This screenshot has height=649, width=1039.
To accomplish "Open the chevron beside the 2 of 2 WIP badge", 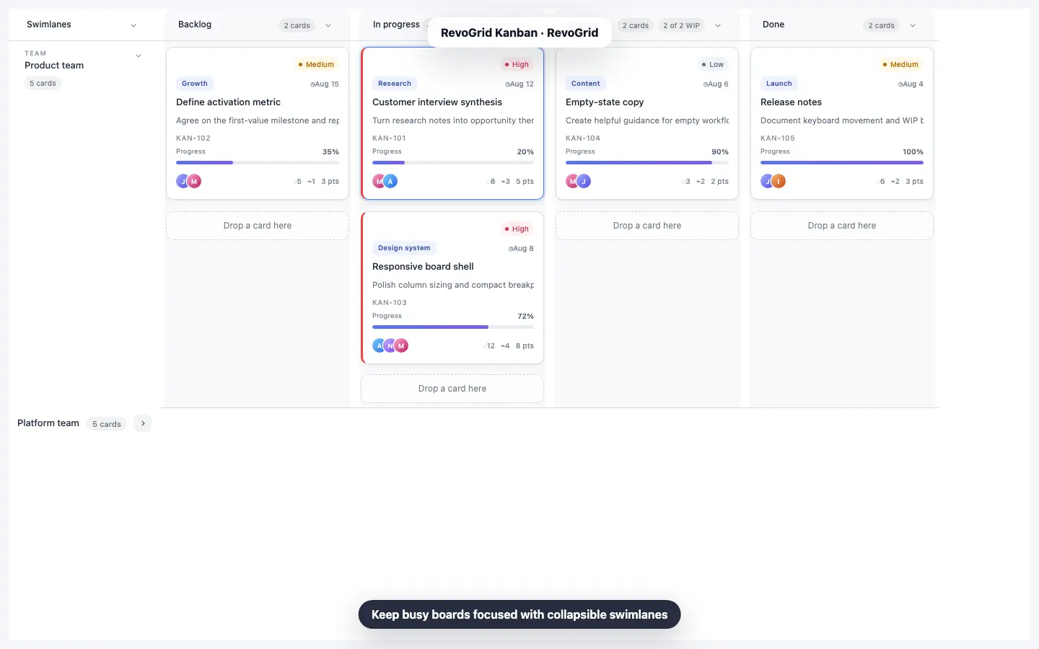I will click(718, 25).
